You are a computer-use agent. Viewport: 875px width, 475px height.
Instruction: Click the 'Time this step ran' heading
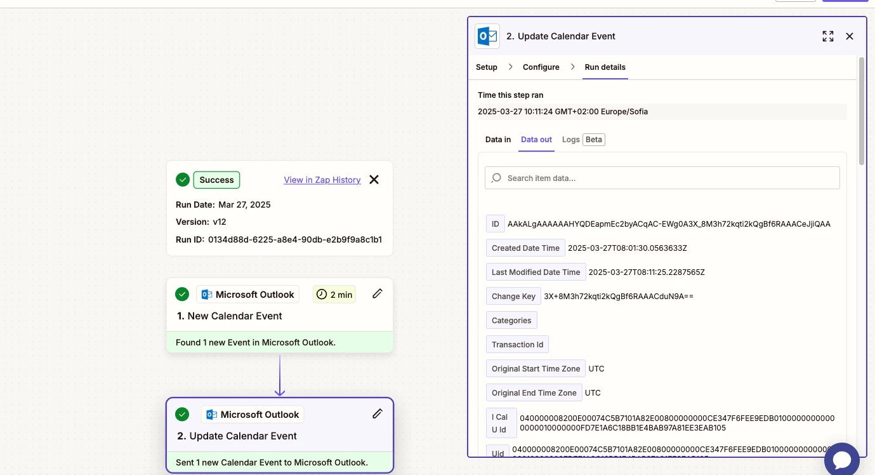click(511, 95)
